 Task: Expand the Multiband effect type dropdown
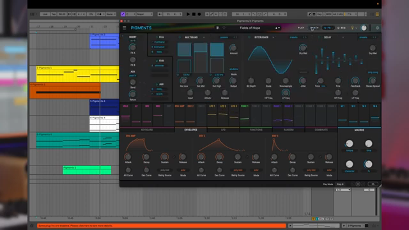click(204, 37)
